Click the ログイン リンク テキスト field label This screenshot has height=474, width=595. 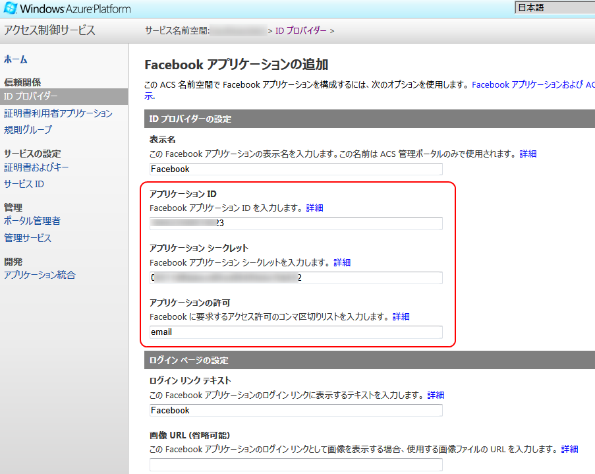tap(190, 380)
